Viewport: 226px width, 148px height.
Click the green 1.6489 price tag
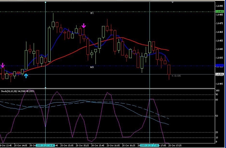tap(219, 12)
